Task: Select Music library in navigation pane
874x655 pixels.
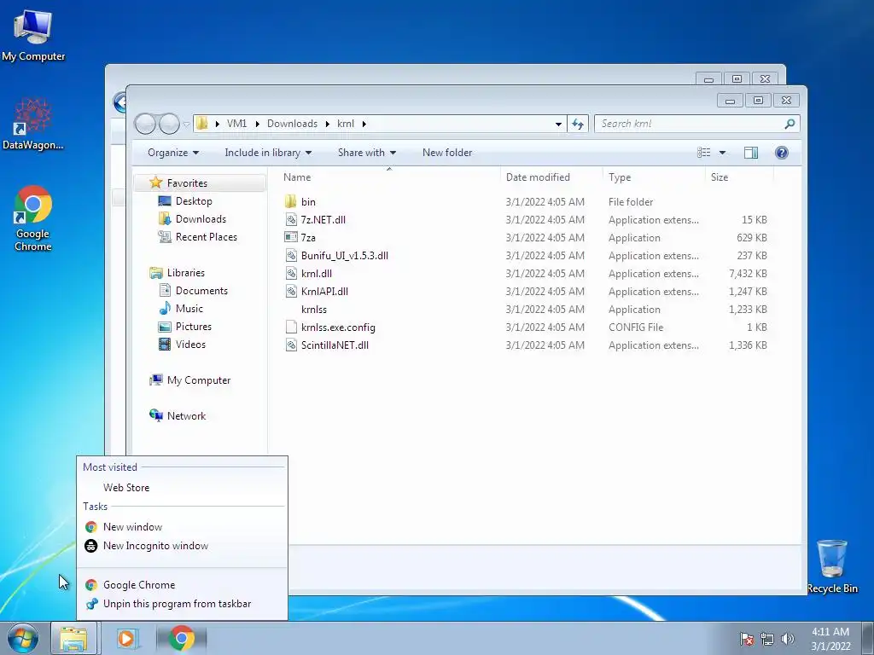Action: tap(189, 309)
